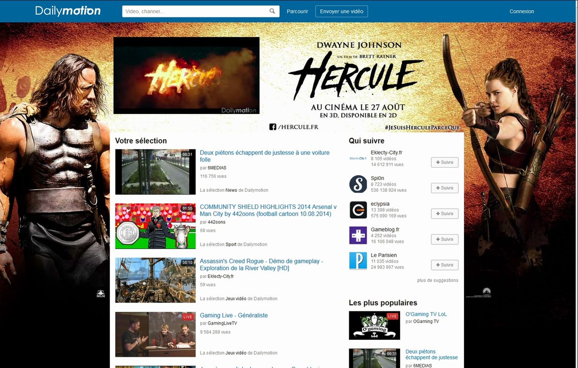Open thumbnail of Deux piétons video in Votre sélection

[155, 172]
